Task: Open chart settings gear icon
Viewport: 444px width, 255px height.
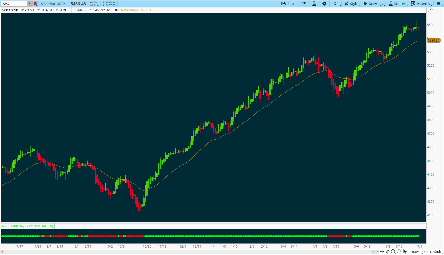Action: [x=324, y=4]
